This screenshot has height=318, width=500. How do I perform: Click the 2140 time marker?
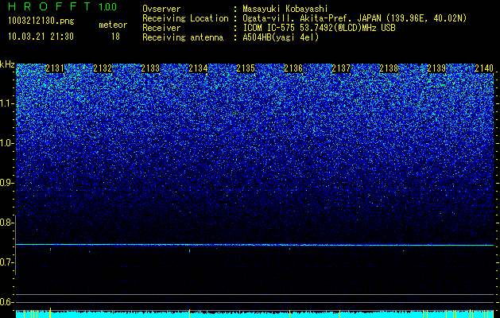point(484,68)
